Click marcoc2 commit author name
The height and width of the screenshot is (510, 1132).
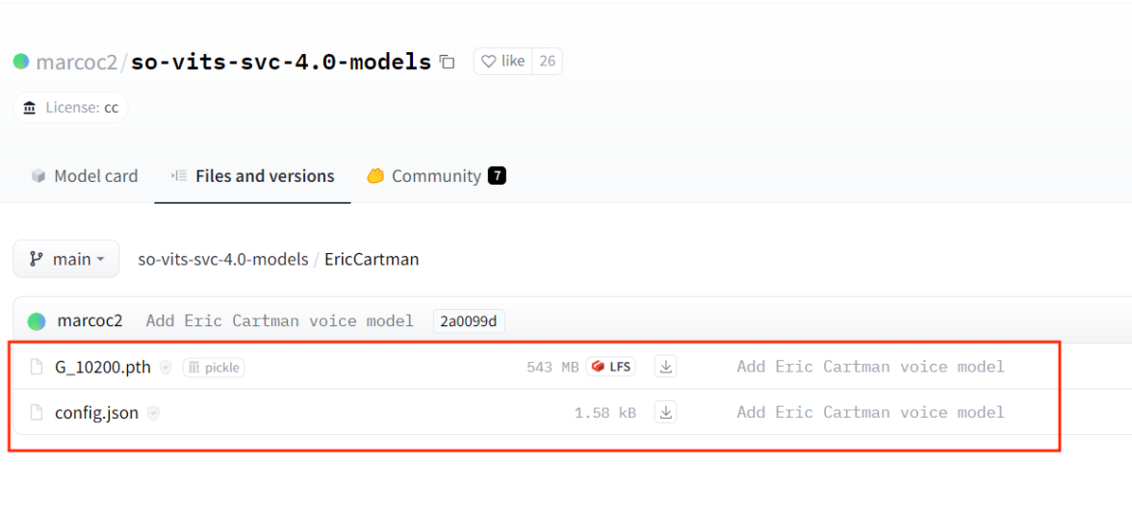pyautogui.click(x=90, y=321)
